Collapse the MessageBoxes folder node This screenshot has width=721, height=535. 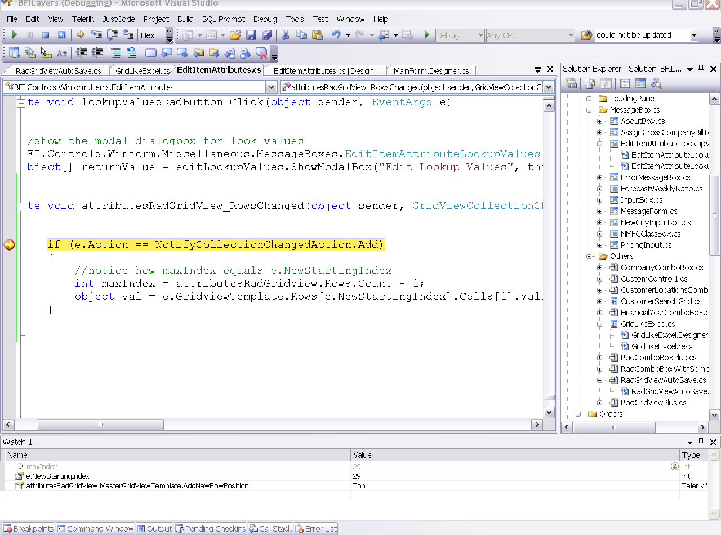pyautogui.click(x=589, y=110)
